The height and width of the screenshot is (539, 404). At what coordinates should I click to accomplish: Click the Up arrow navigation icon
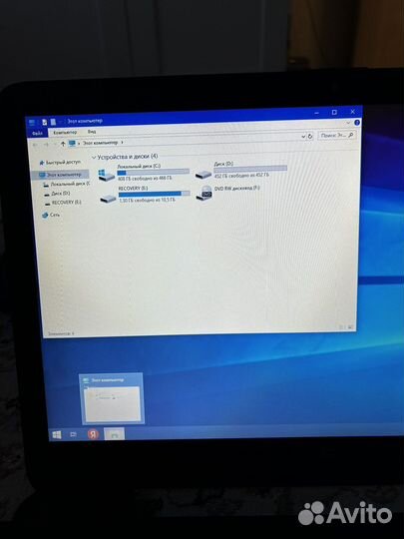click(x=63, y=144)
